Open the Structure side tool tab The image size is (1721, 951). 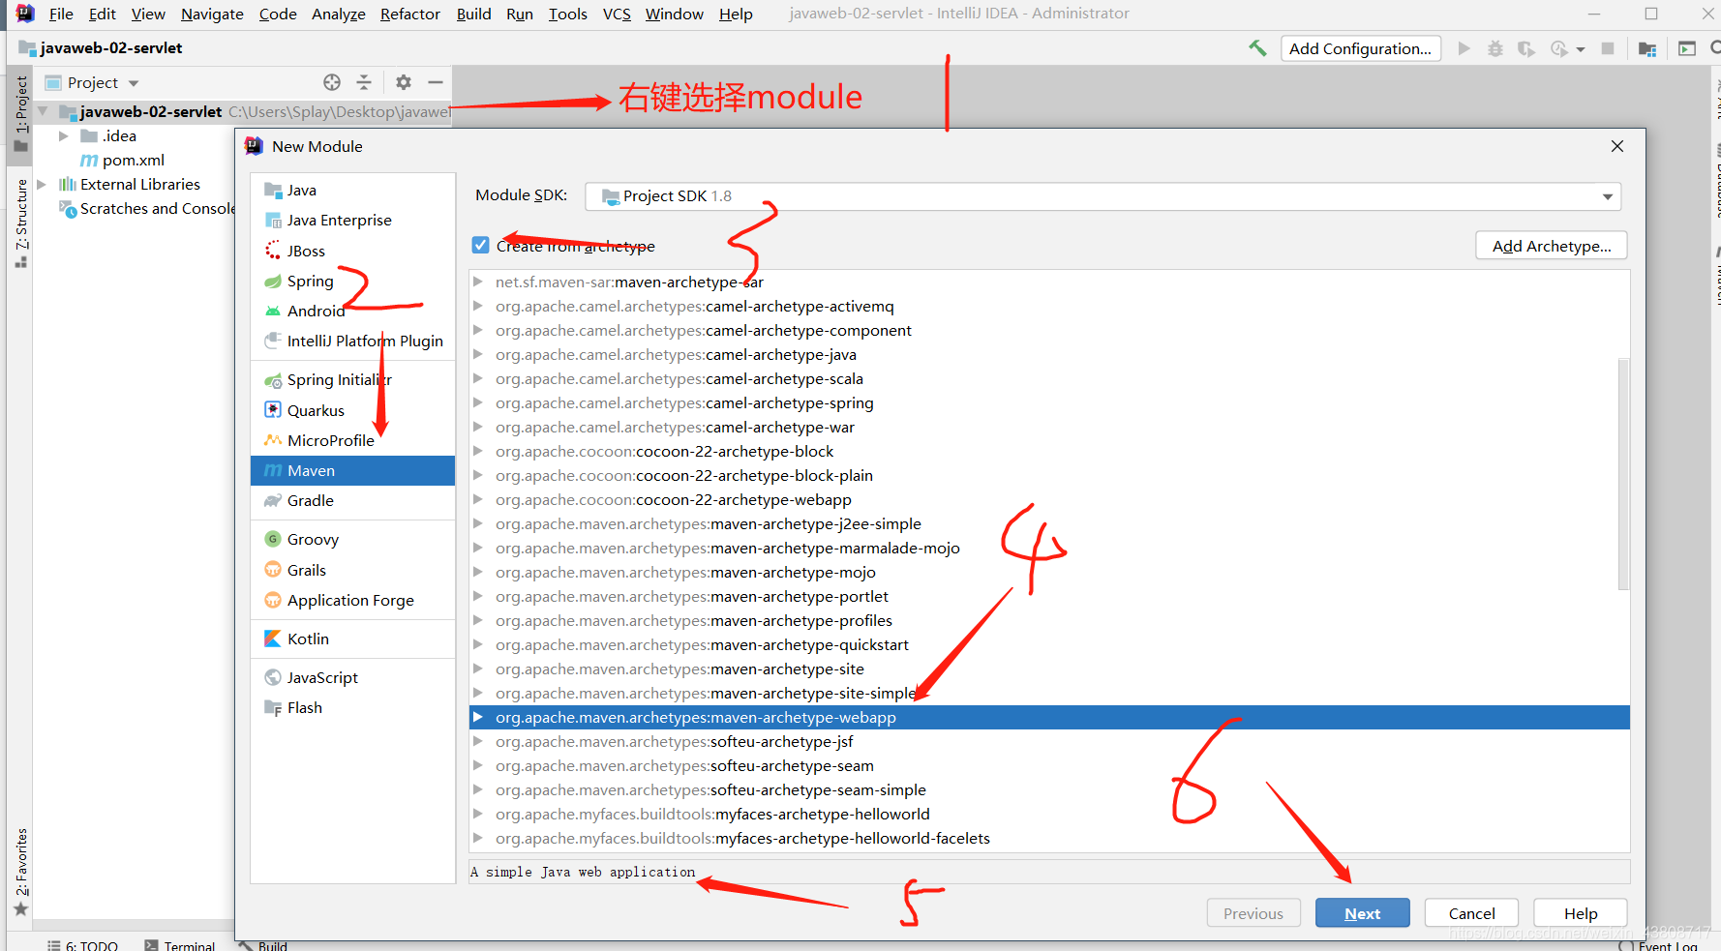[21, 223]
